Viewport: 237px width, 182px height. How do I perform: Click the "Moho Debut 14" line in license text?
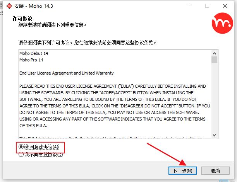(x=34, y=53)
